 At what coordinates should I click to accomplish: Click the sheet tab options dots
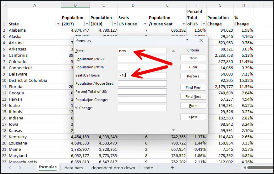click(x=237, y=168)
